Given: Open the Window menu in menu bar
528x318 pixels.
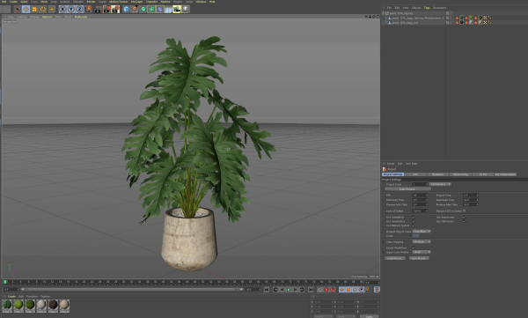Looking at the screenshot, I should [x=201, y=2].
